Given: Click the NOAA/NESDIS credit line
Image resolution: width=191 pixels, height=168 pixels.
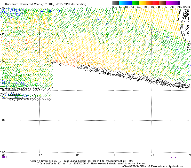Looking at the screenshot, I should coord(152,166).
